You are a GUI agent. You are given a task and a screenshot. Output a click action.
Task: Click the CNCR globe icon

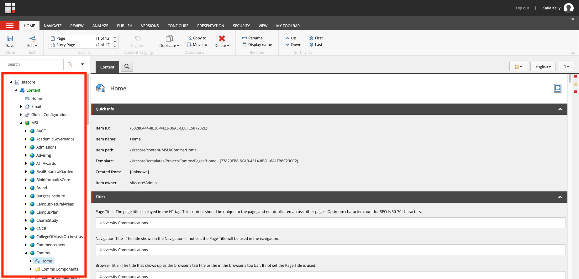coord(32,229)
